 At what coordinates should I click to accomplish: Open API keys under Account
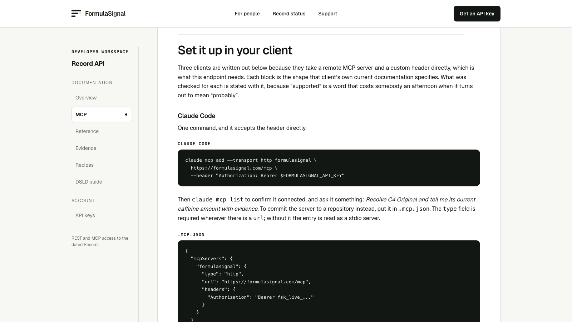tap(101, 215)
